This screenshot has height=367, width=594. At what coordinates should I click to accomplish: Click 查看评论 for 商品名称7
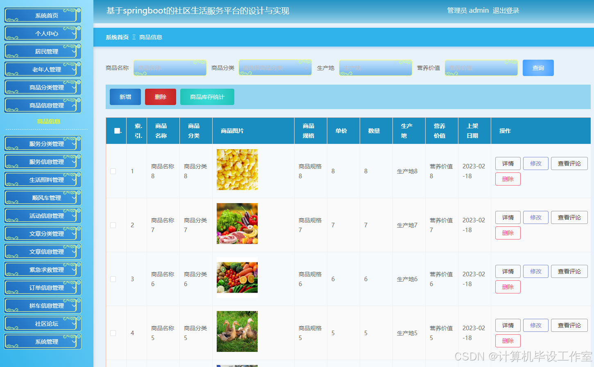click(569, 217)
